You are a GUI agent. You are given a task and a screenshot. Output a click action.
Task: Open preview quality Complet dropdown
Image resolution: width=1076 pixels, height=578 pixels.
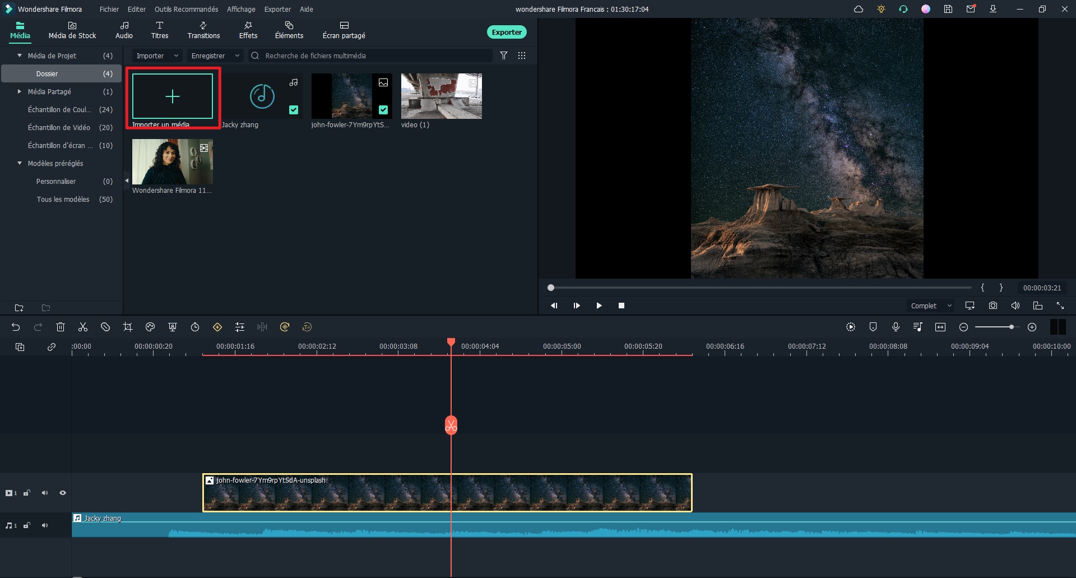click(x=931, y=306)
